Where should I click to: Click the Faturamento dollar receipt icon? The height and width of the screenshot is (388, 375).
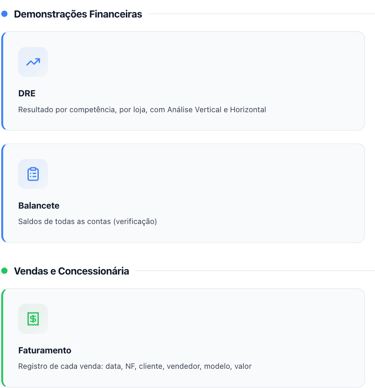(x=33, y=319)
